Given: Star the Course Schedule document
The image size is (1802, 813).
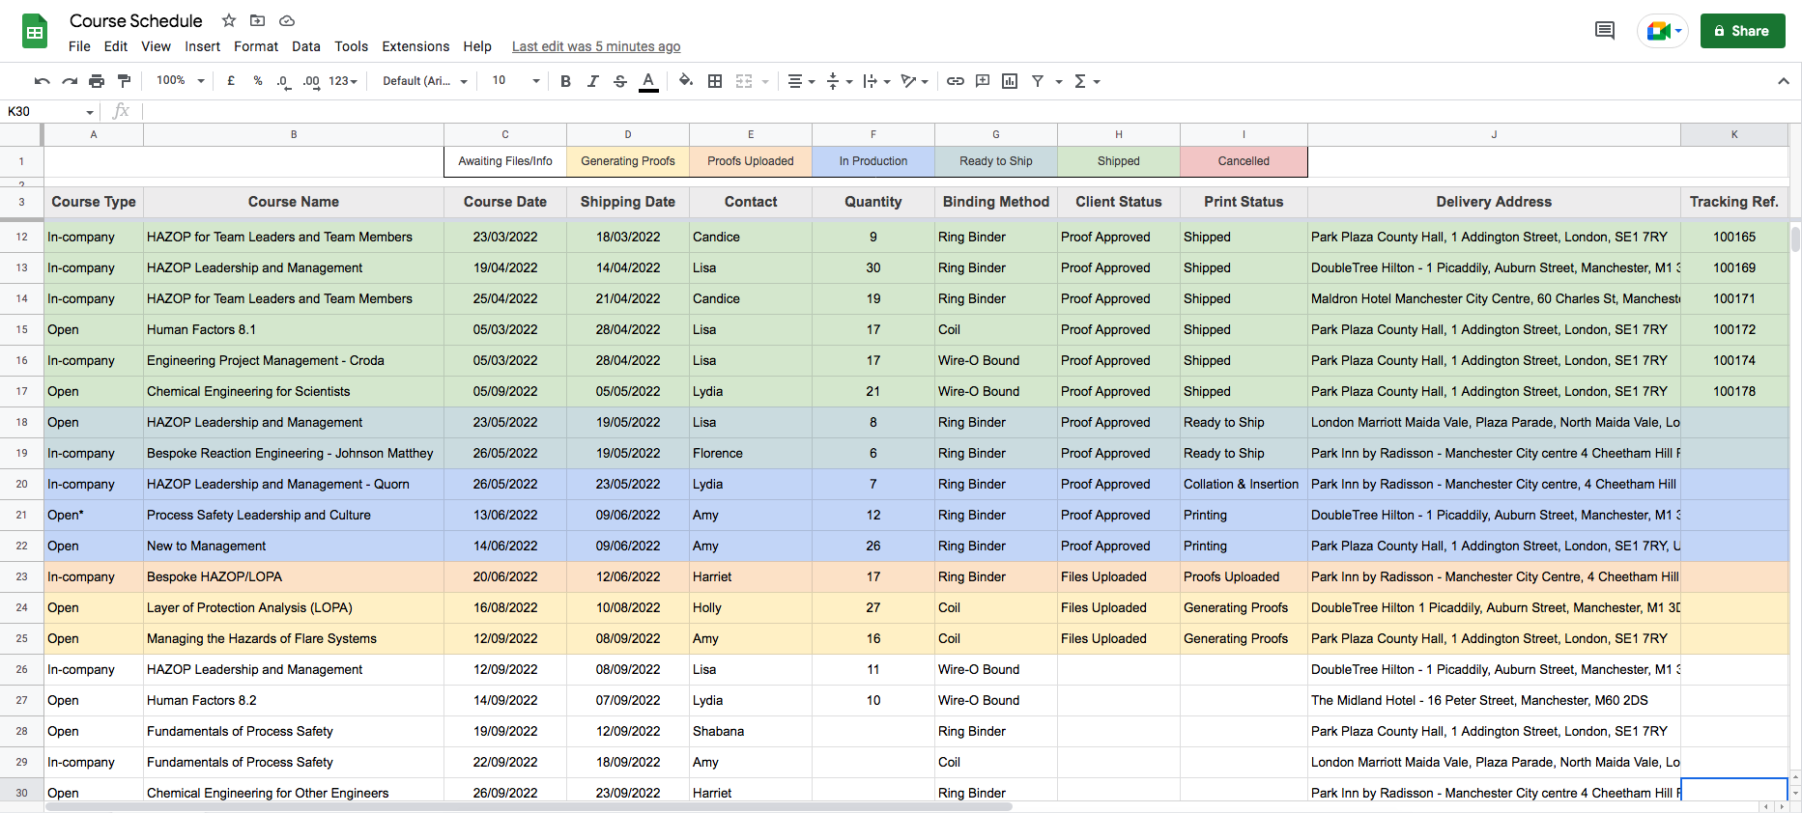Looking at the screenshot, I should click(229, 20).
